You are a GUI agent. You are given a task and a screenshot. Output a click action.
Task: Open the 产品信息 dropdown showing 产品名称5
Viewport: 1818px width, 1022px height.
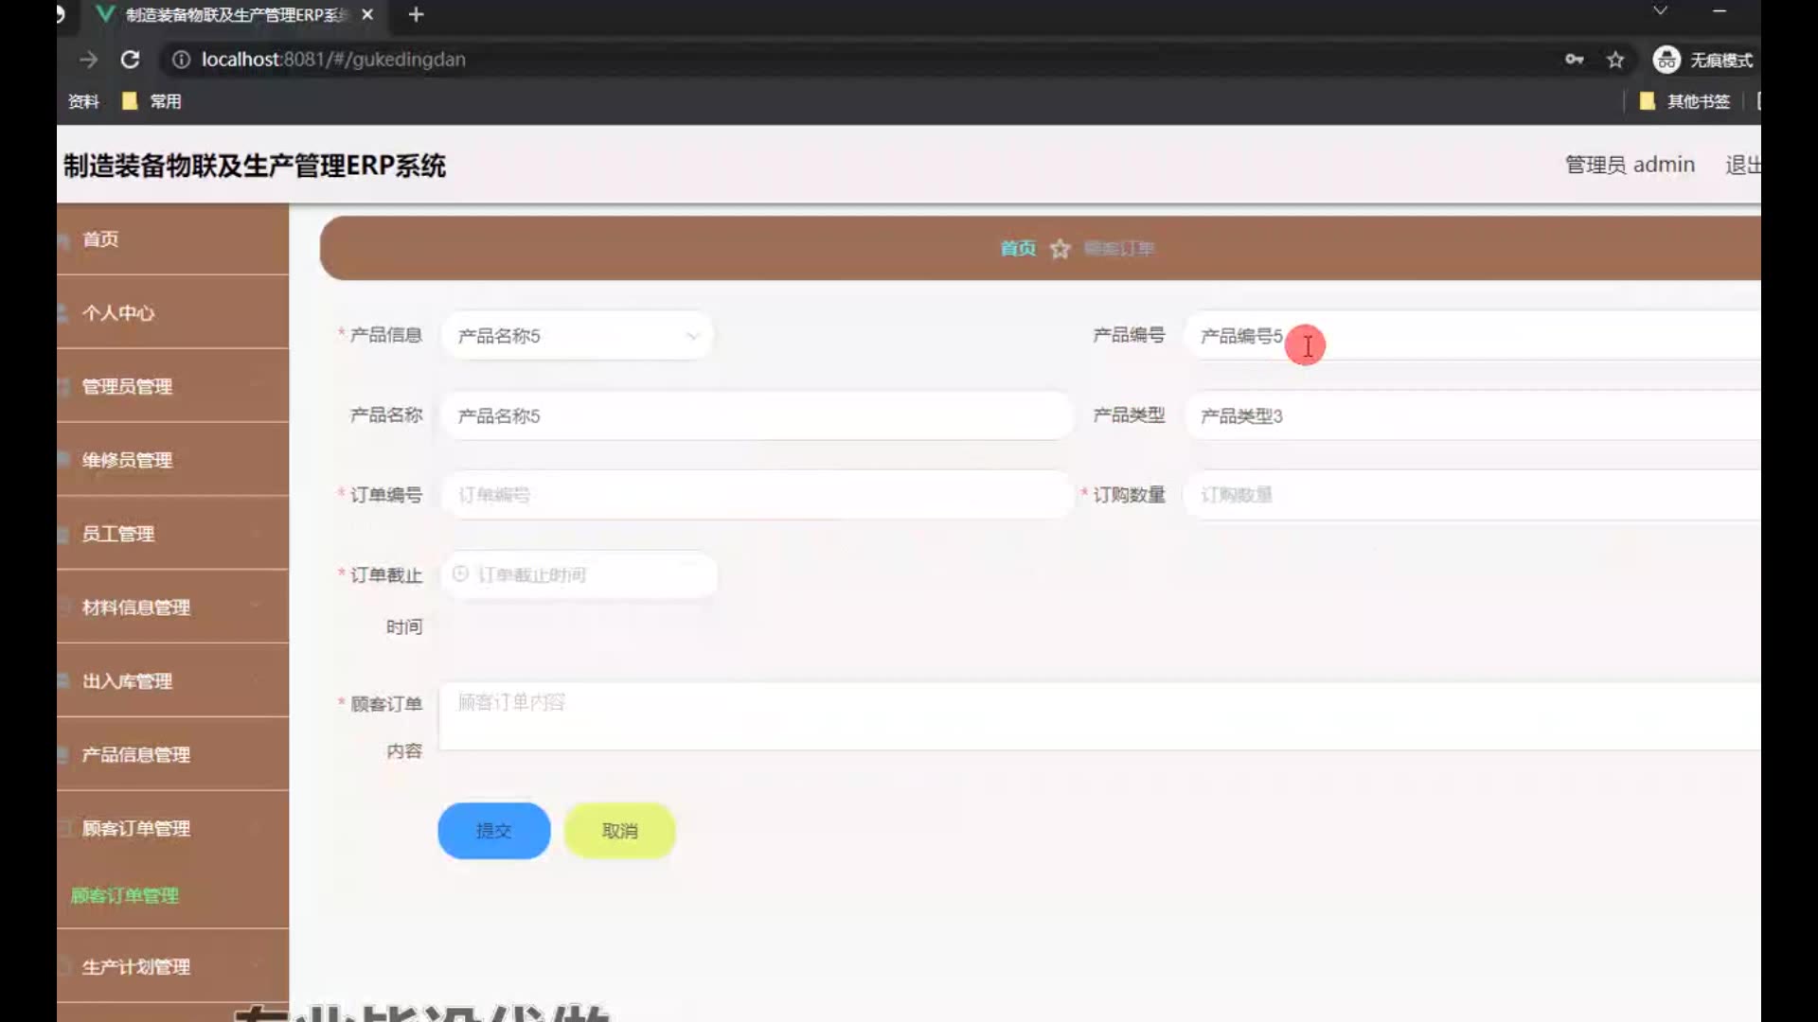coord(577,336)
